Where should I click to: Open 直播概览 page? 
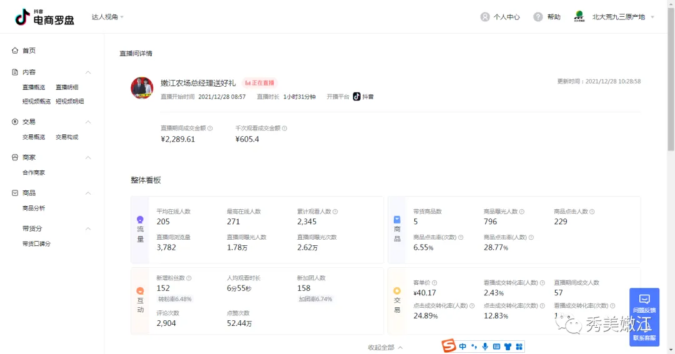[34, 87]
